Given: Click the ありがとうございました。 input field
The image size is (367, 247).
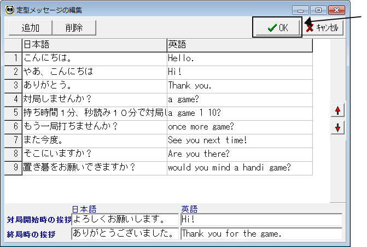Looking at the screenshot, I should point(125,233).
